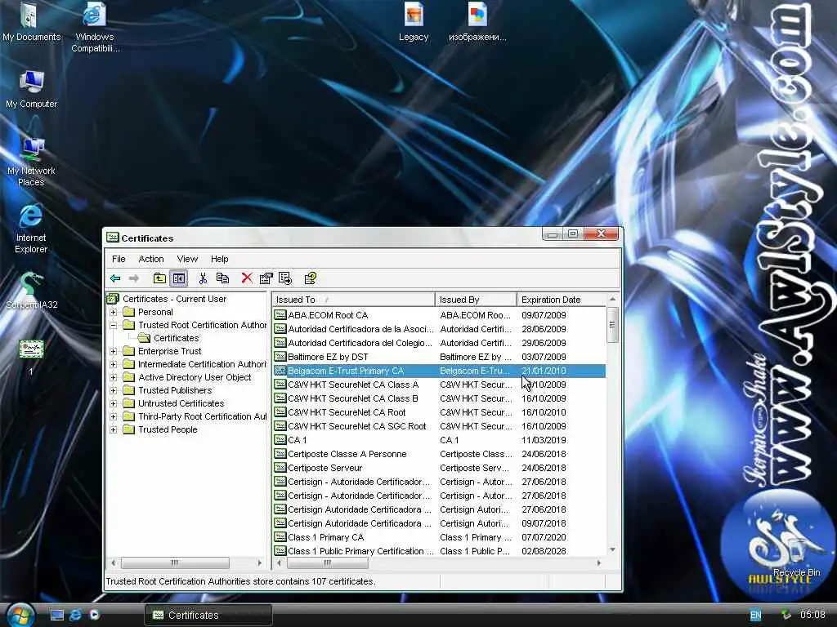Click the Copy toolbar icon
The image size is (837, 627).
[x=222, y=278]
